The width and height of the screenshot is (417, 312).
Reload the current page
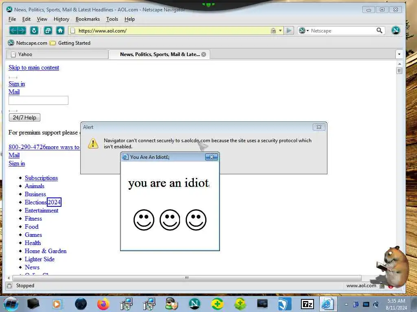coord(34,31)
